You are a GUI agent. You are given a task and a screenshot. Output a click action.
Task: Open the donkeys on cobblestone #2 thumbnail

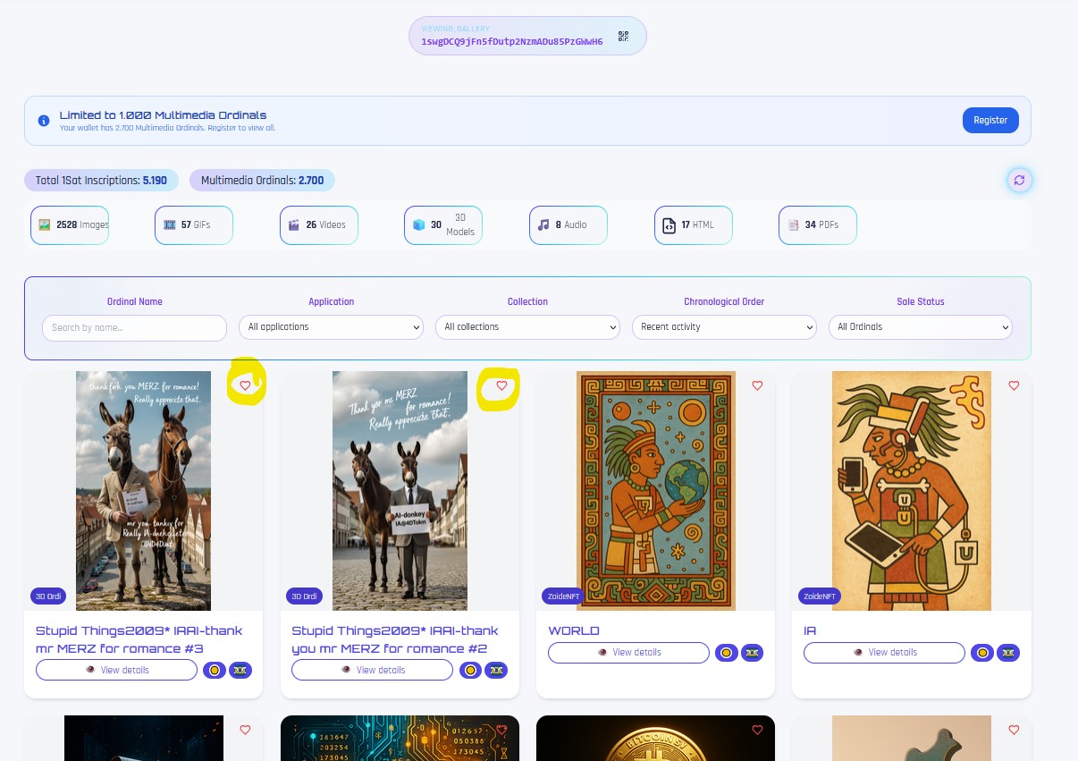pyautogui.click(x=400, y=491)
